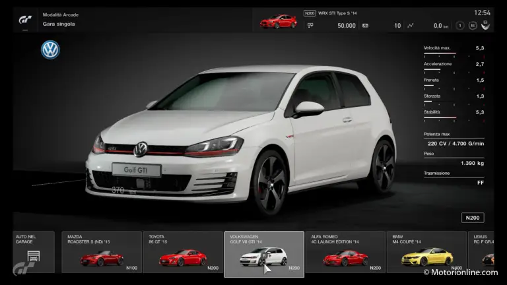Select the BMW M4 Coupé '14
This screenshot has height=285, width=507.
[x=426, y=252]
